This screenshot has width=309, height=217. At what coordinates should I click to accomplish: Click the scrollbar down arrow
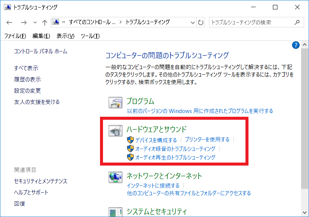[x=304, y=212]
